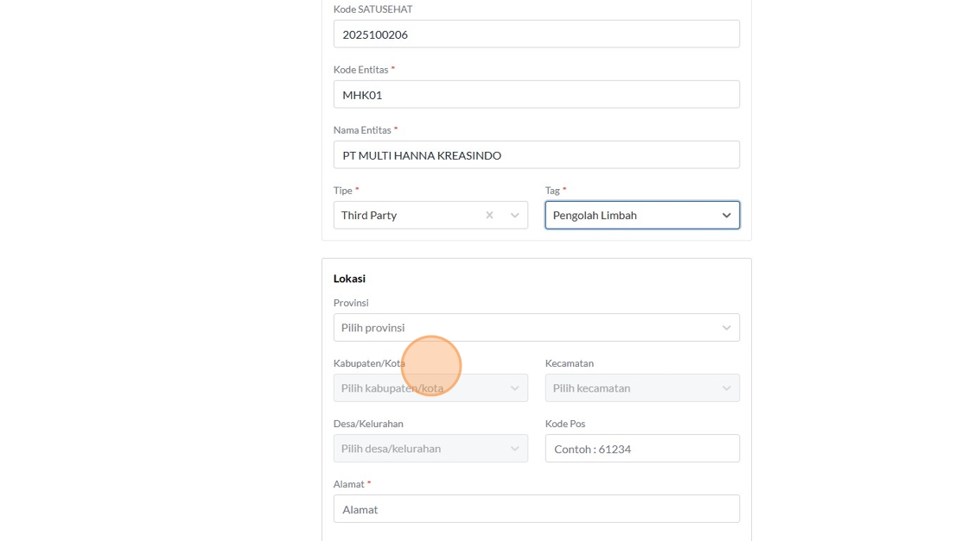Click the Provinsi dropdown chevron arrow
Image resolution: width=968 pixels, height=541 pixels.
[726, 328]
